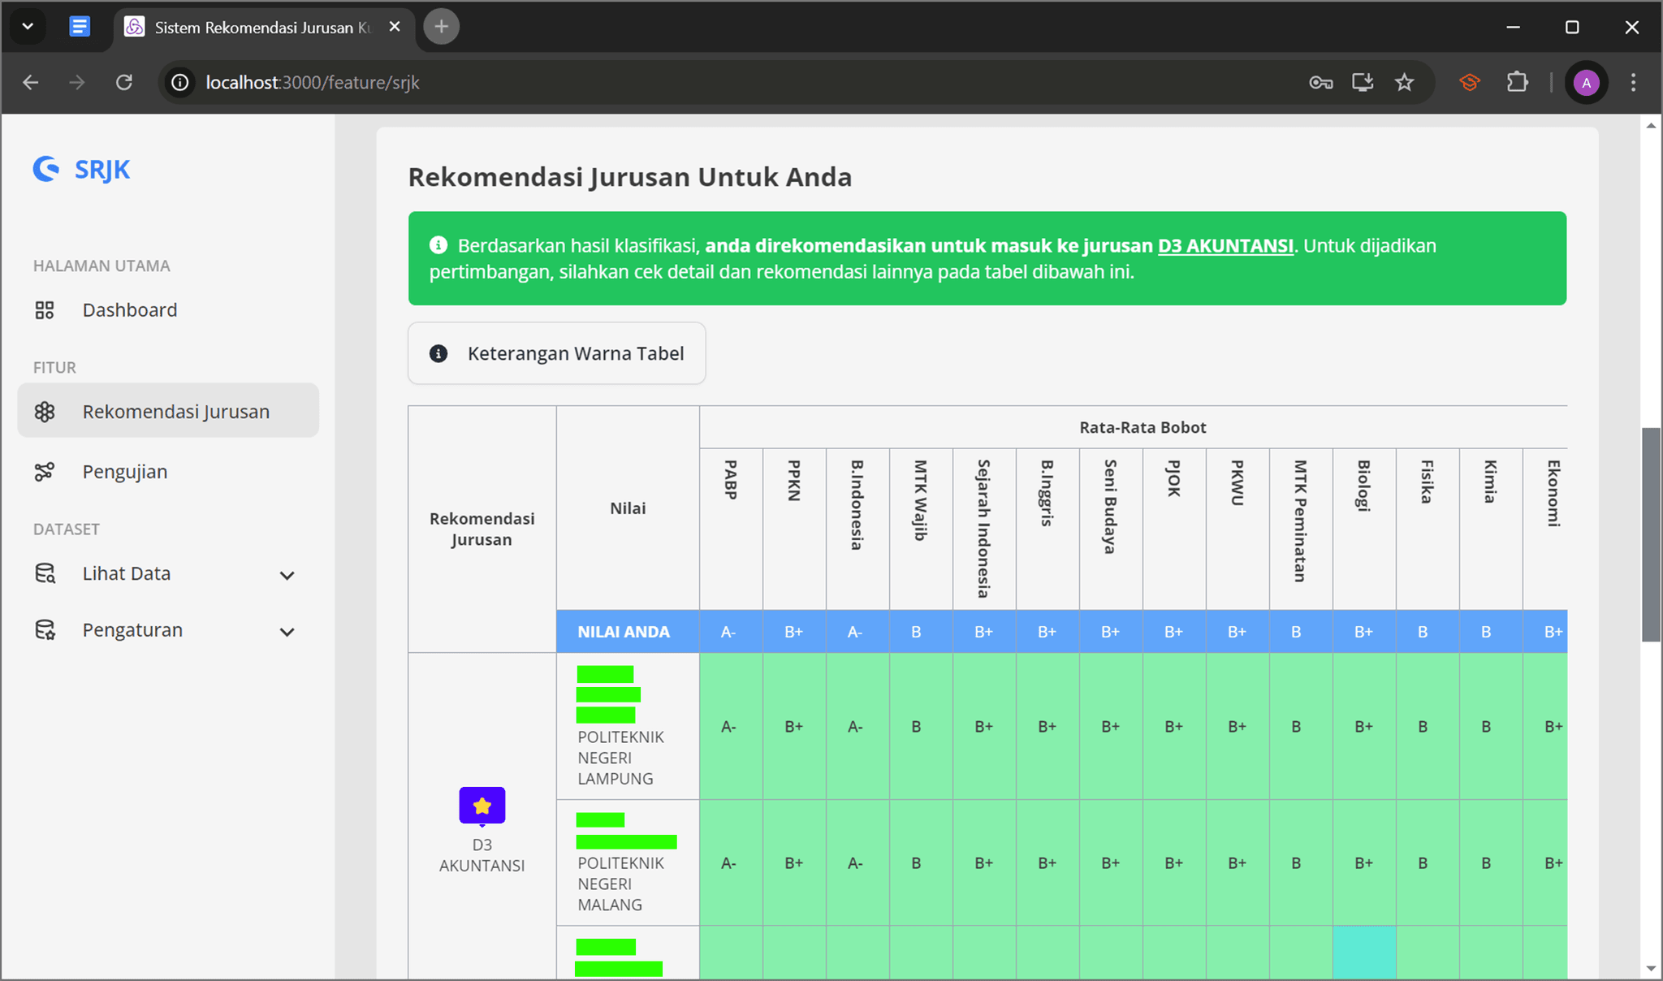Click the page vertical scrollbar thumb
The image size is (1663, 981).
pos(1651,534)
